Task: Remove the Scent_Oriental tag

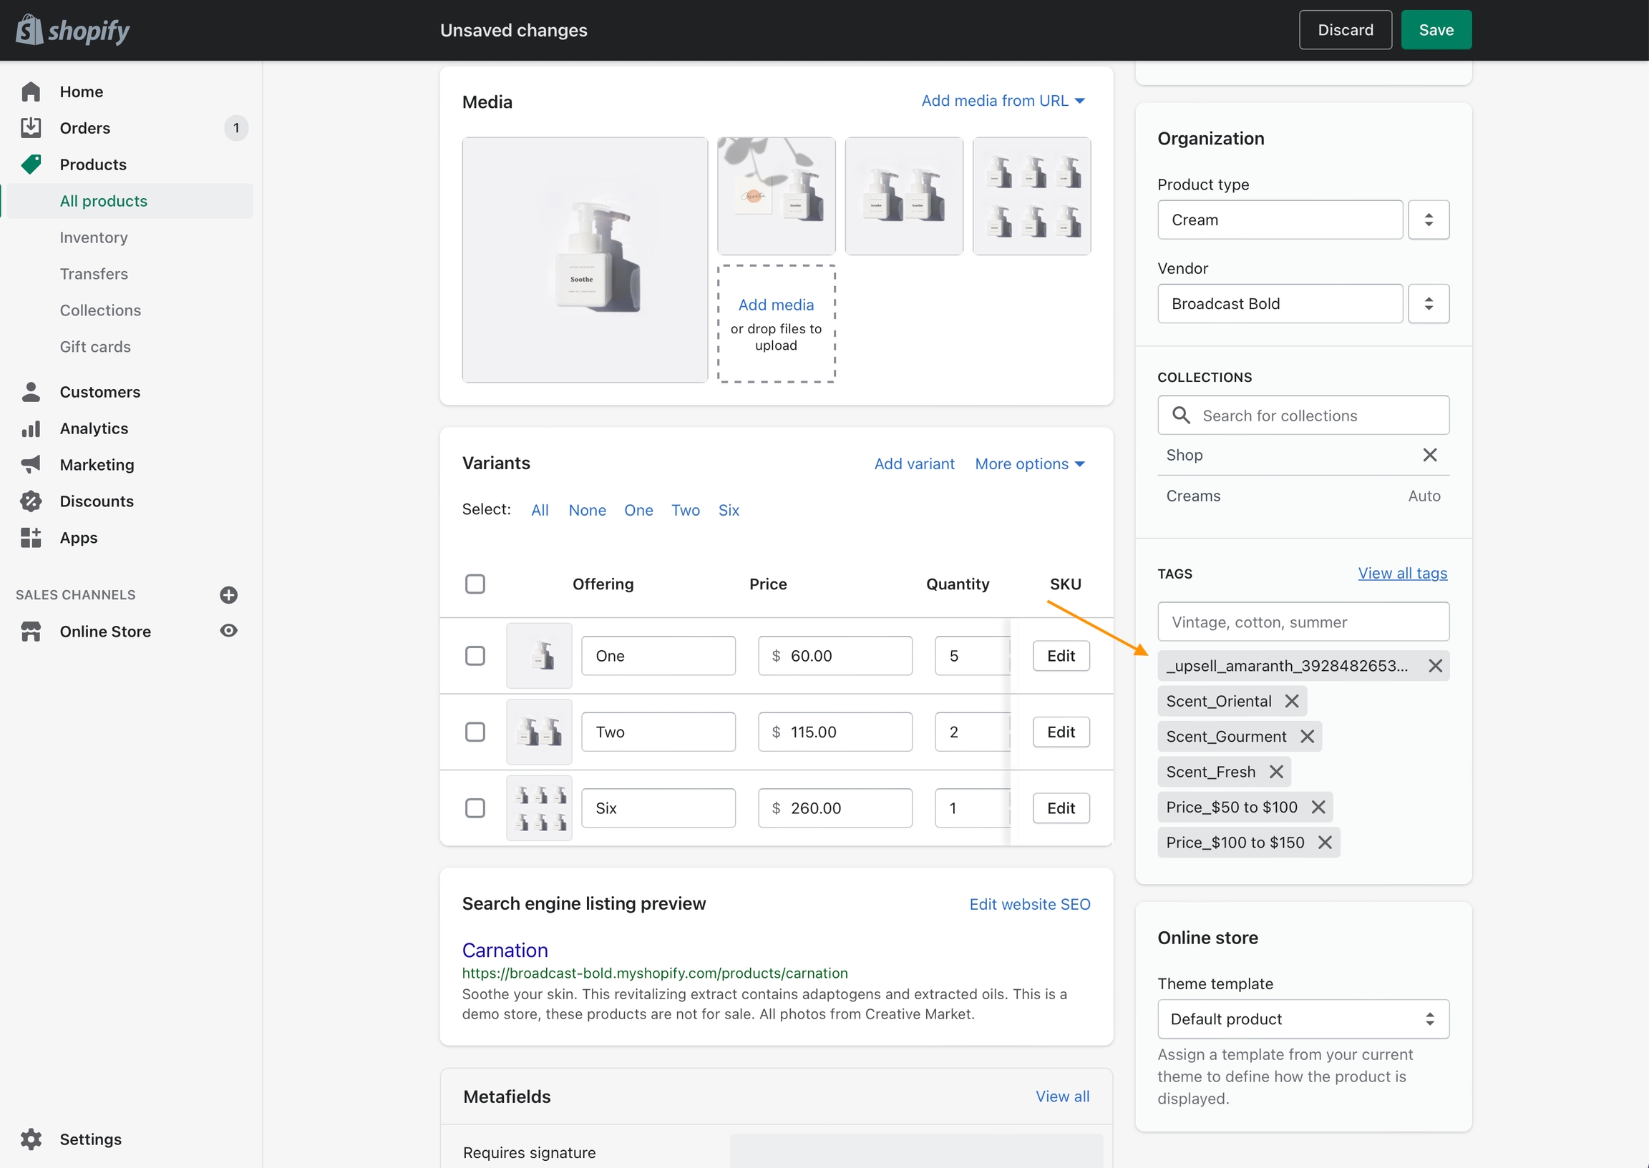Action: pyautogui.click(x=1292, y=701)
